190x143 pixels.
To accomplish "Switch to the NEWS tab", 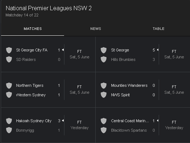I will pyautogui.click(x=96, y=29).
